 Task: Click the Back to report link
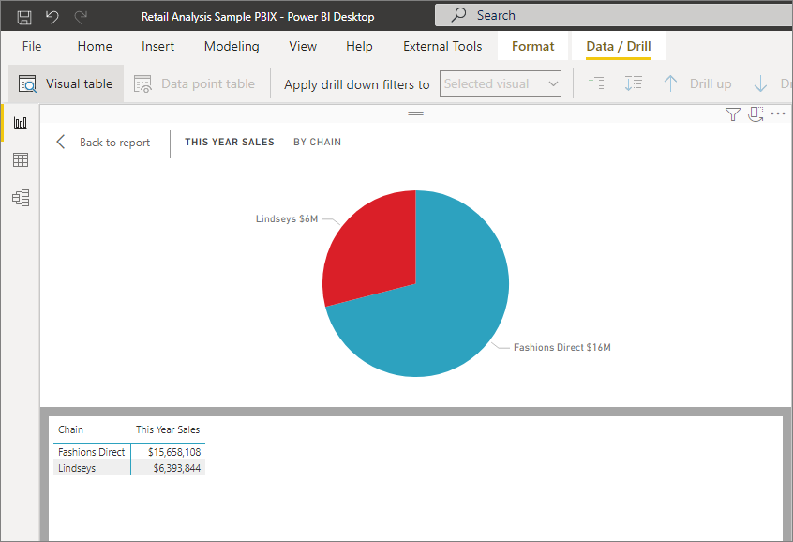[x=113, y=142]
